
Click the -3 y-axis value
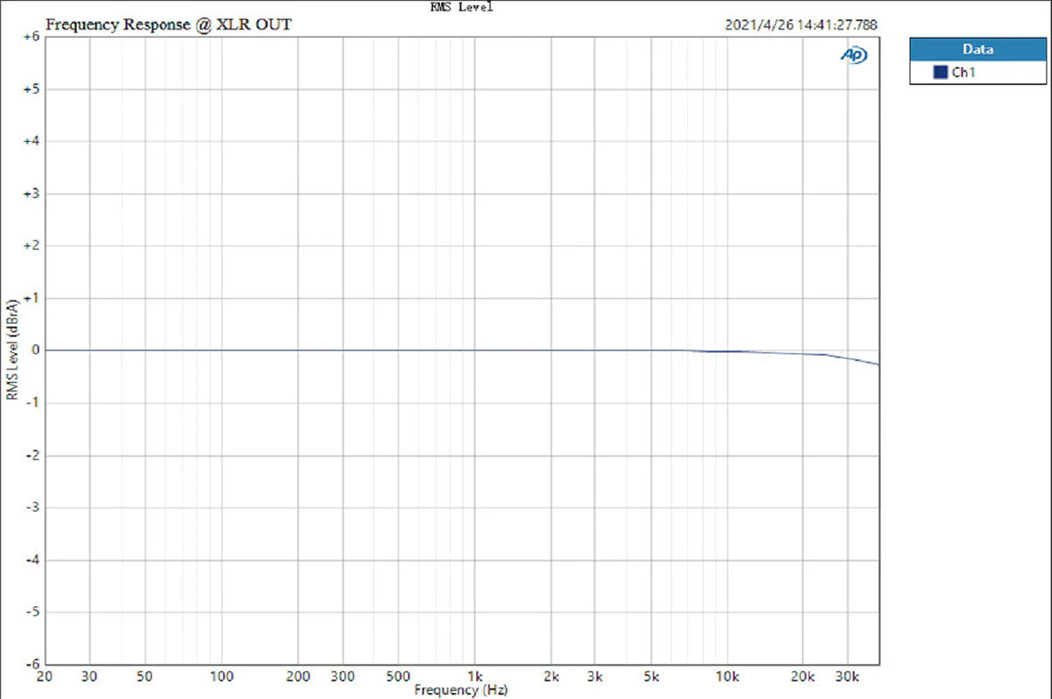pos(33,507)
